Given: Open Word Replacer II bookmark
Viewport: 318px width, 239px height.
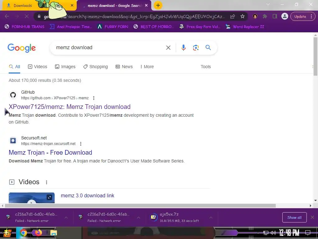Looking at the screenshot, I should coord(245,27).
